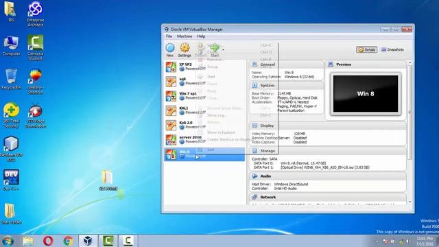Click the Windows DirectSound host driver text
The height and width of the screenshot is (247, 439).
(x=291, y=185)
